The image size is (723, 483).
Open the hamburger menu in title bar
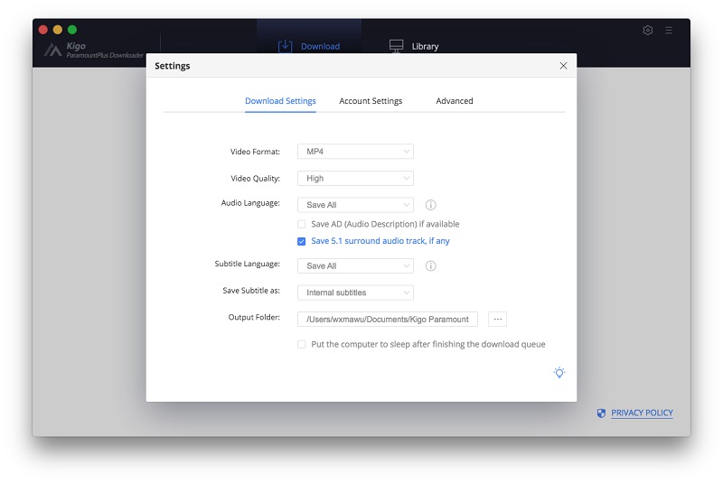(669, 31)
